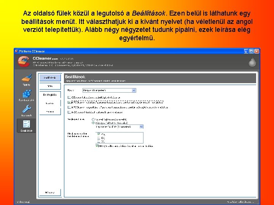Viewport: 274px width, 205px height.
Task: Open the Online súgó help link
Action: [x=24, y=202]
